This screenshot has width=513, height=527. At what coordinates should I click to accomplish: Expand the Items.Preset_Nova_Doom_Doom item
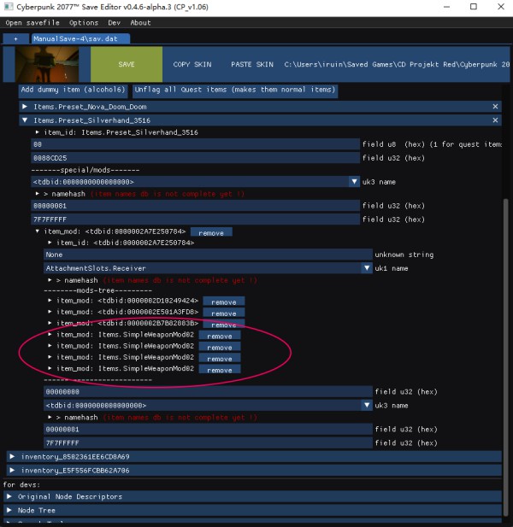point(25,106)
